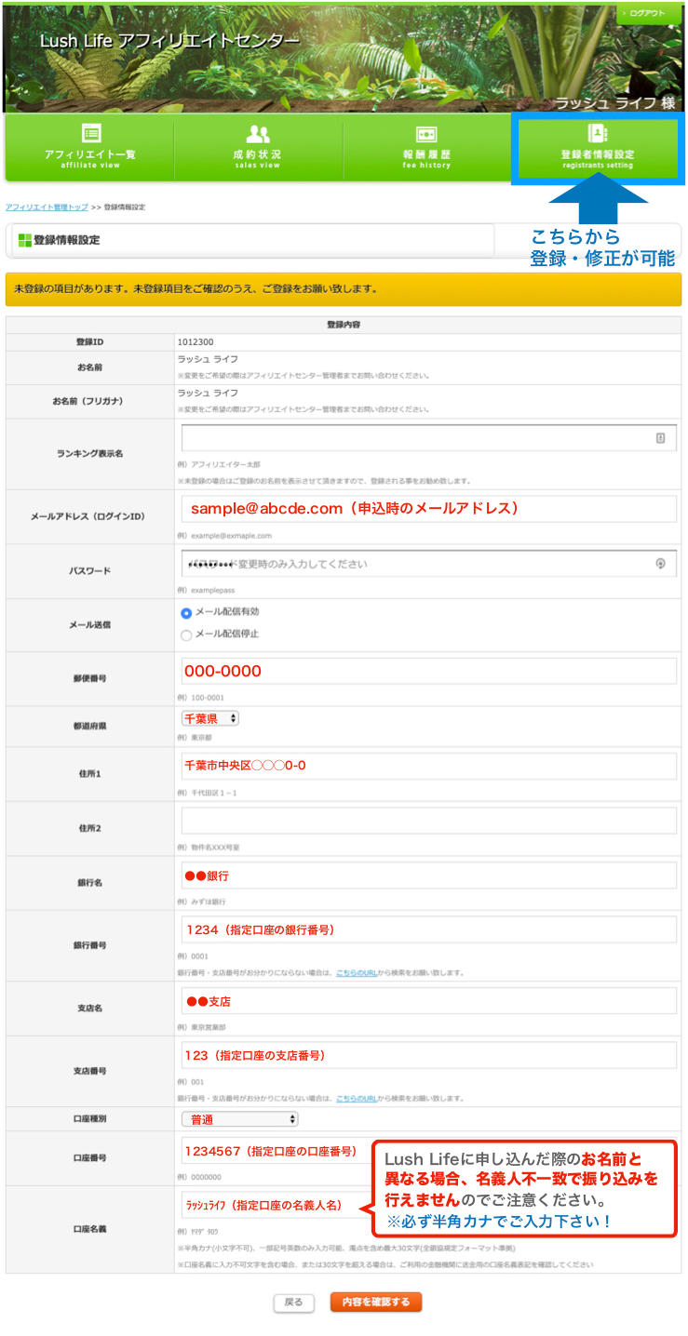Select the メール配信停止 radio button
Screen dimensions: 688x1336
pyautogui.click(x=186, y=635)
